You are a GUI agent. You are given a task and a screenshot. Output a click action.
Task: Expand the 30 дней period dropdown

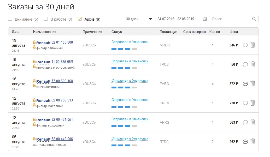point(139,19)
